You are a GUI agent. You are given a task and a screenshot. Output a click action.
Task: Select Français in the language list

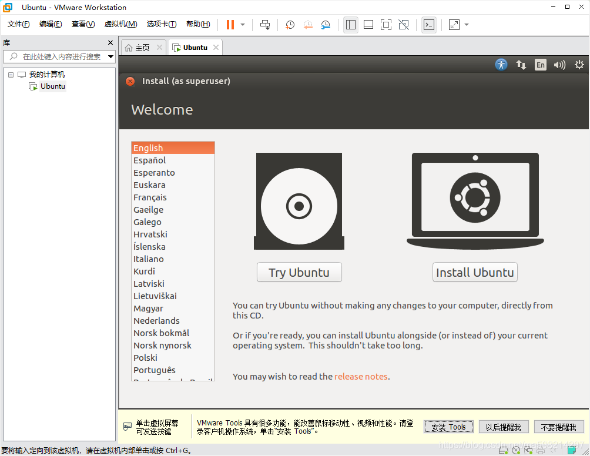pyautogui.click(x=173, y=197)
